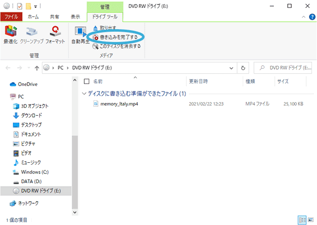Open the address bar history dropdown

pos(232,68)
